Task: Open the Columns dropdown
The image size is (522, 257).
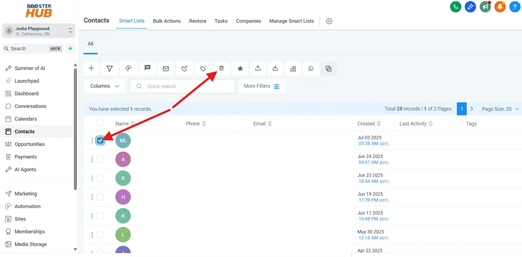Action: point(105,86)
